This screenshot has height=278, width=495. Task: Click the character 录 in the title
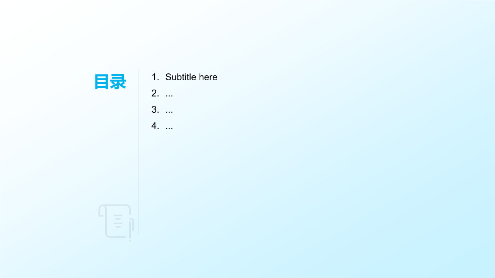point(118,82)
